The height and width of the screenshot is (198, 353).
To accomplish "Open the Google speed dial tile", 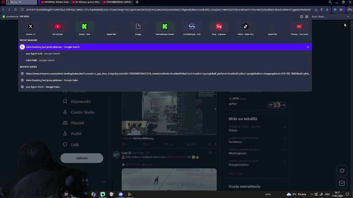I will click(138, 29).
